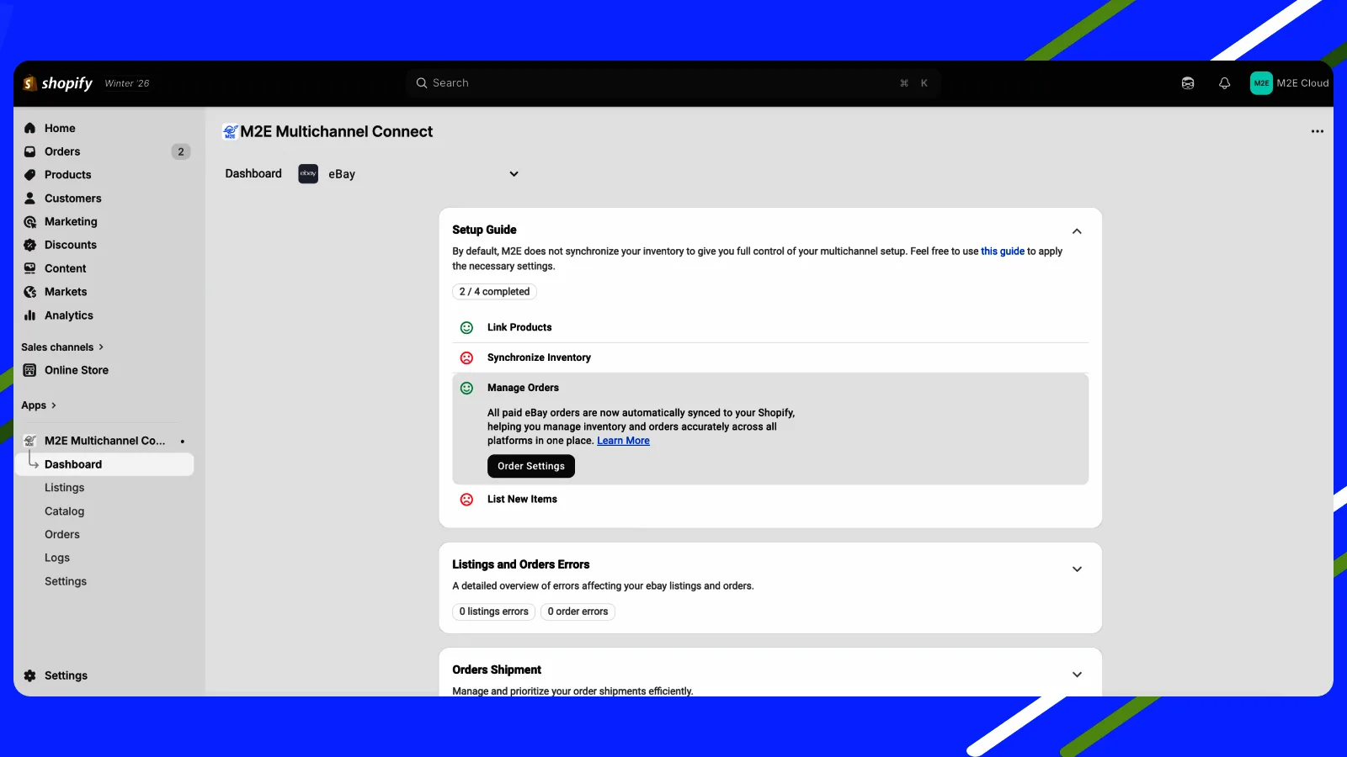The height and width of the screenshot is (757, 1347).
Task: Open Orders with 2 badge in sidebar
Action: point(105,151)
